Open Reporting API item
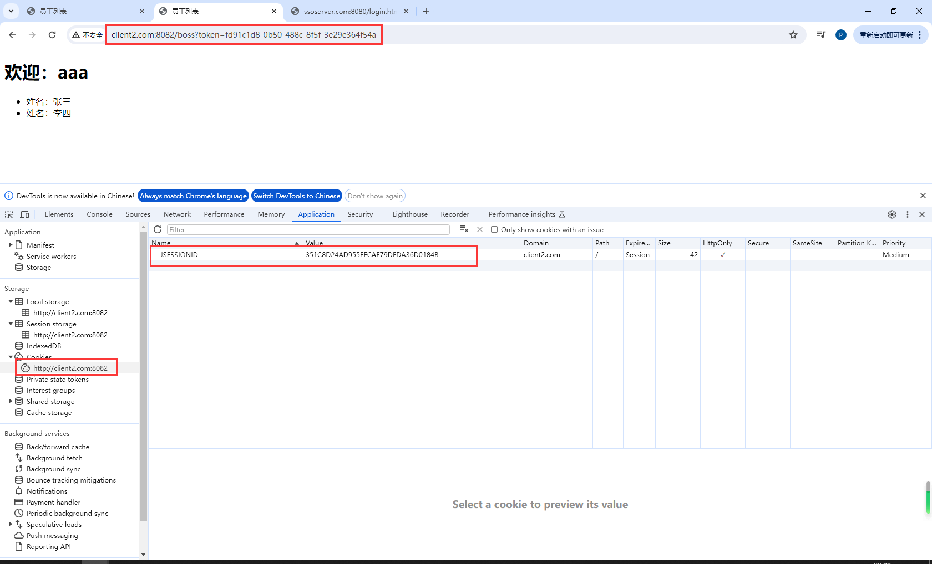The width and height of the screenshot is (932, 564). pyautogui.click(x=49, y=546)
